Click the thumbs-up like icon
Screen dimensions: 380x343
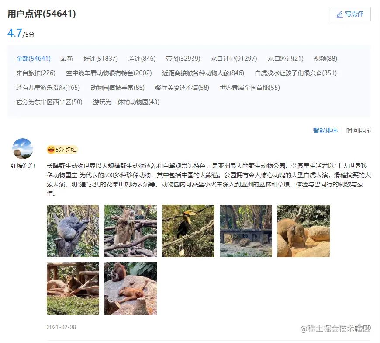[359, 327]
